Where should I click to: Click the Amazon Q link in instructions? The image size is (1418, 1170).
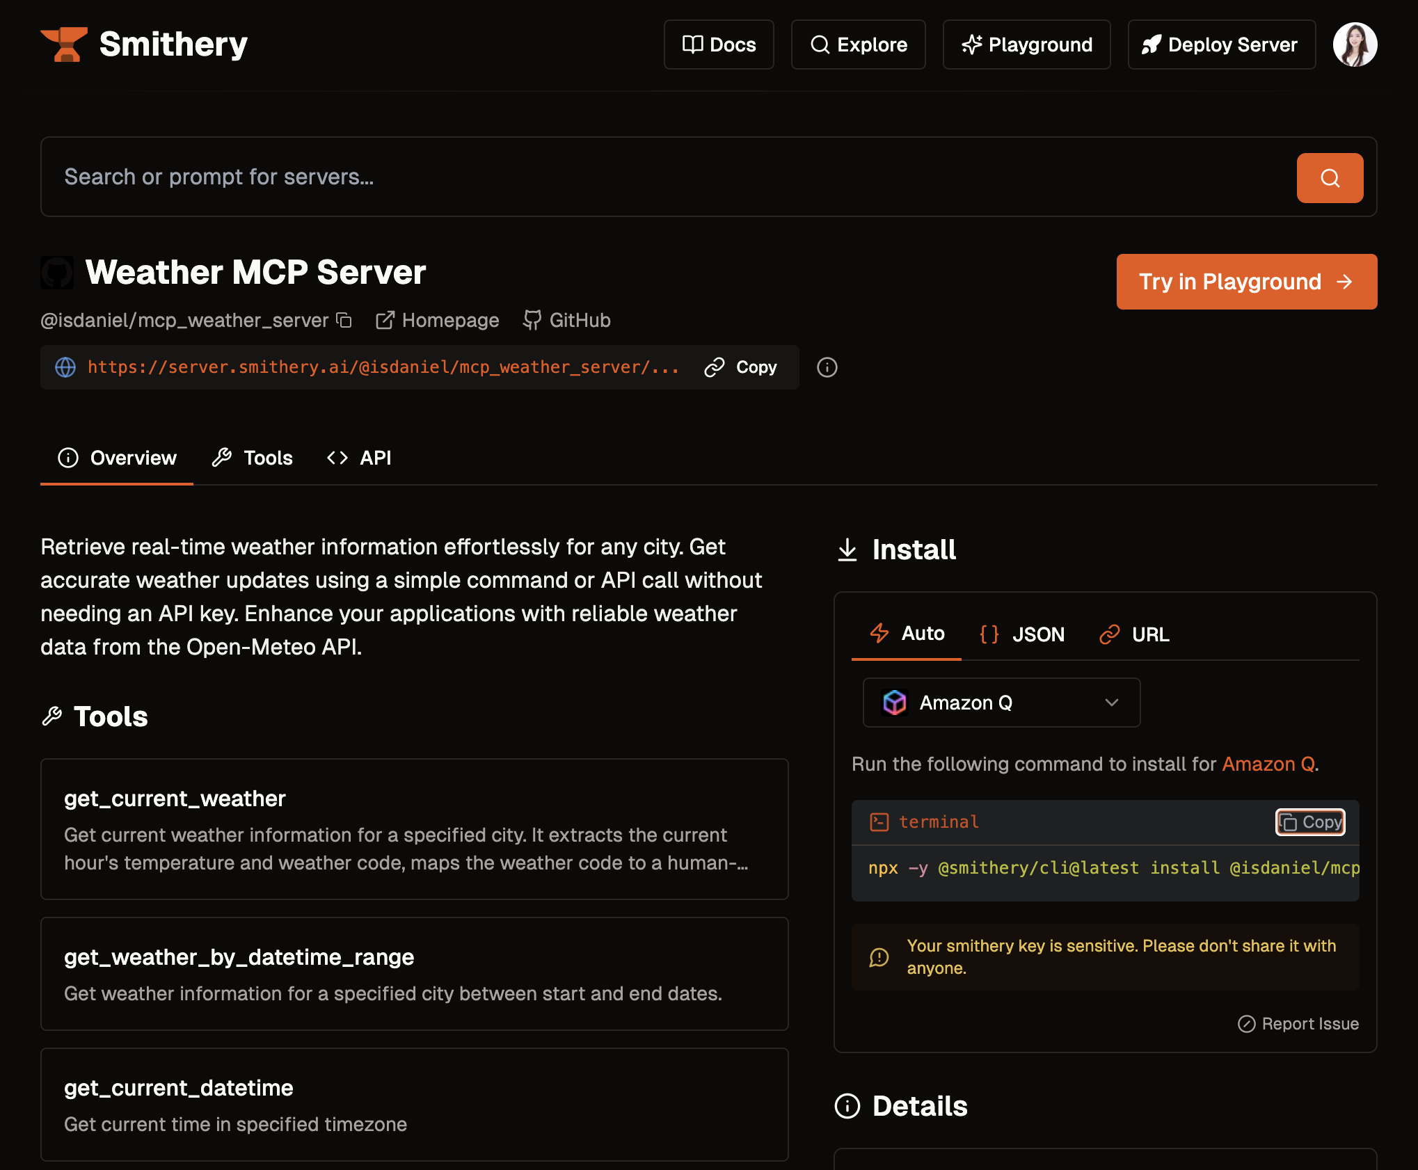pyautogui.click(x=1268, y=764)
